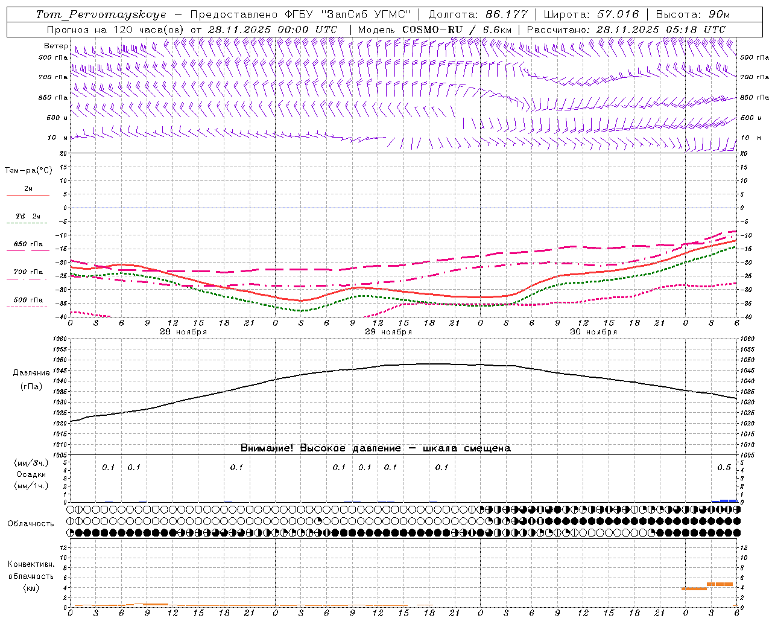The height and width of the screenshot is (618, 772).
Task: Click the '0.5' precipitation value
Action: pos(724,468)
